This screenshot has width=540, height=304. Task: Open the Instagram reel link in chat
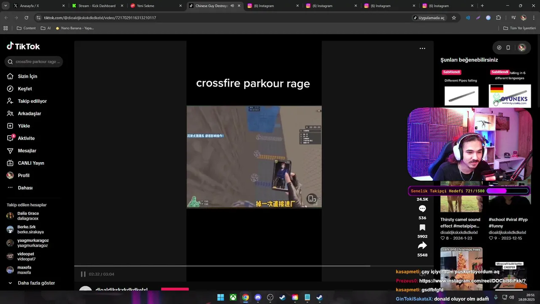(x=472, y=281)
